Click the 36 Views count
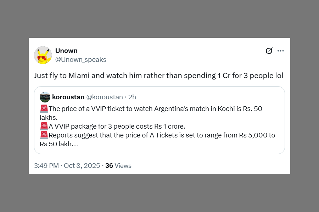This screenshot has height=212, width=319. coord(118,166)
